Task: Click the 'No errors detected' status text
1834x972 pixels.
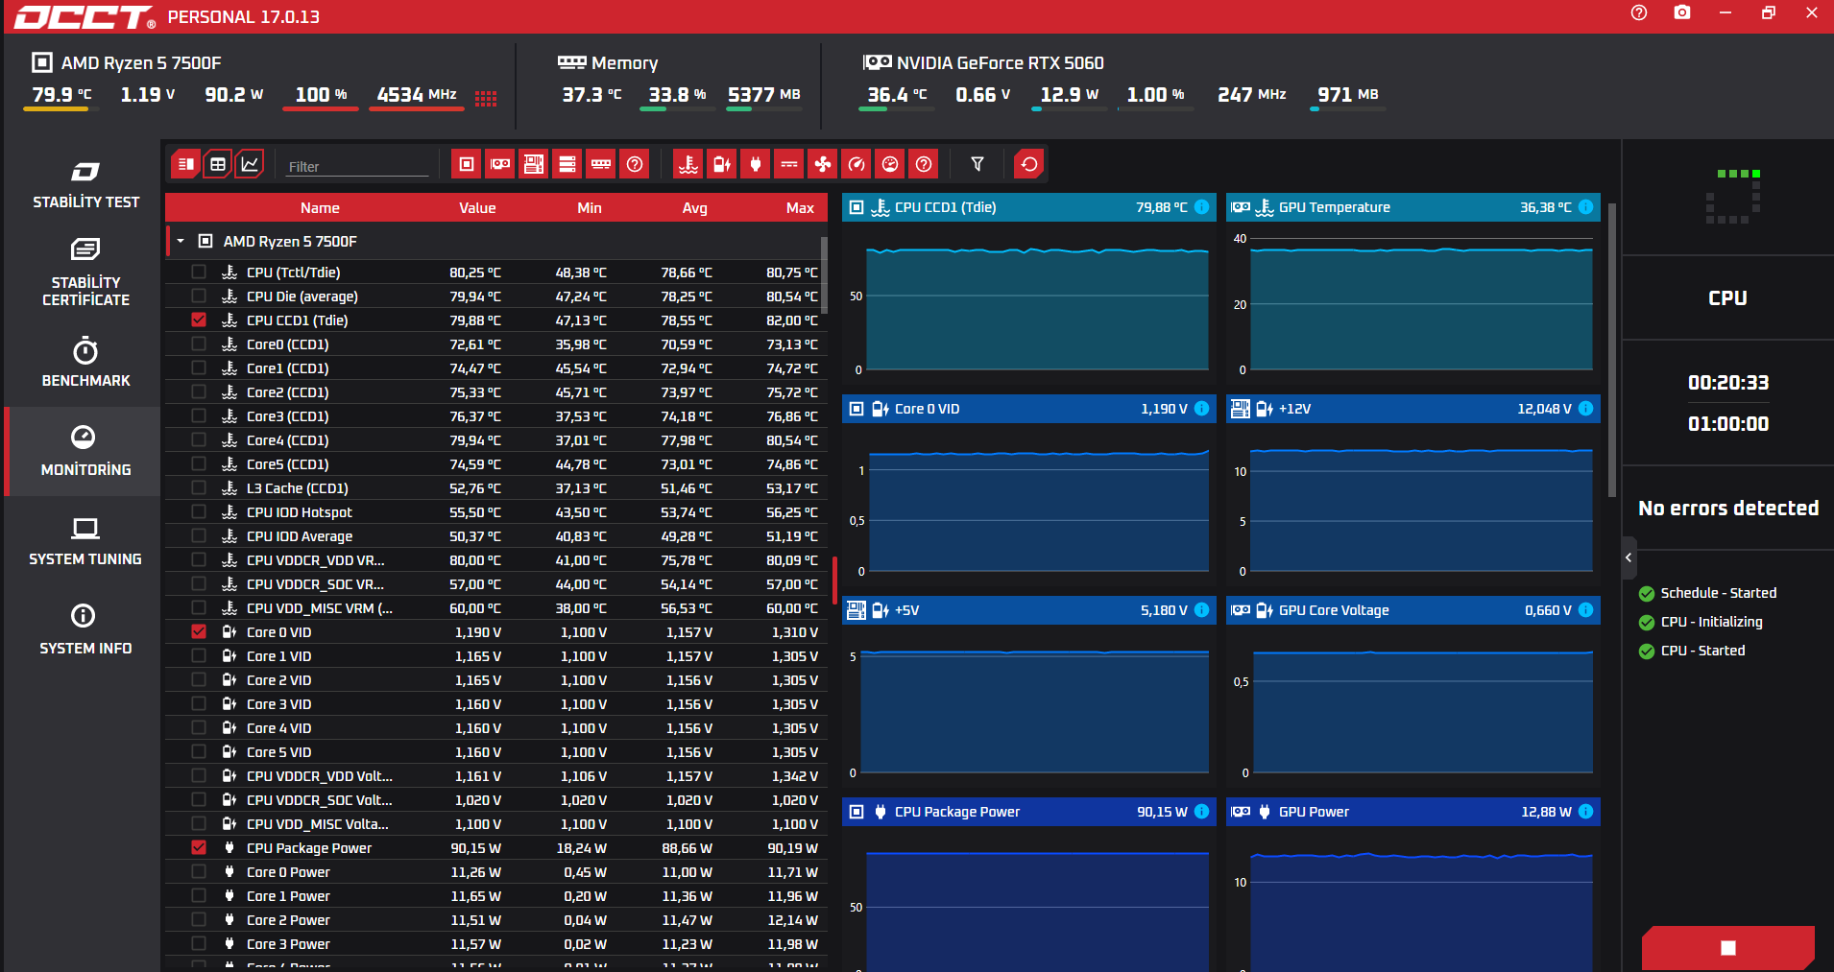Action: coord(1728,508)
